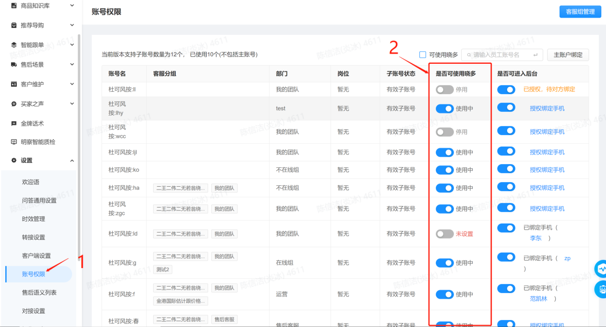Toggle backend access for 杜可风按:f

pos(506,289)
